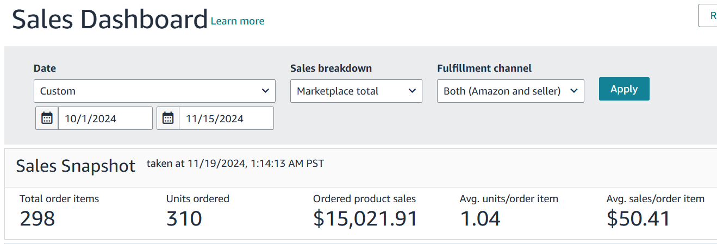Click the Ordered product sales label
This screenshot has height=244, width=717.
[x=364, y=199]
